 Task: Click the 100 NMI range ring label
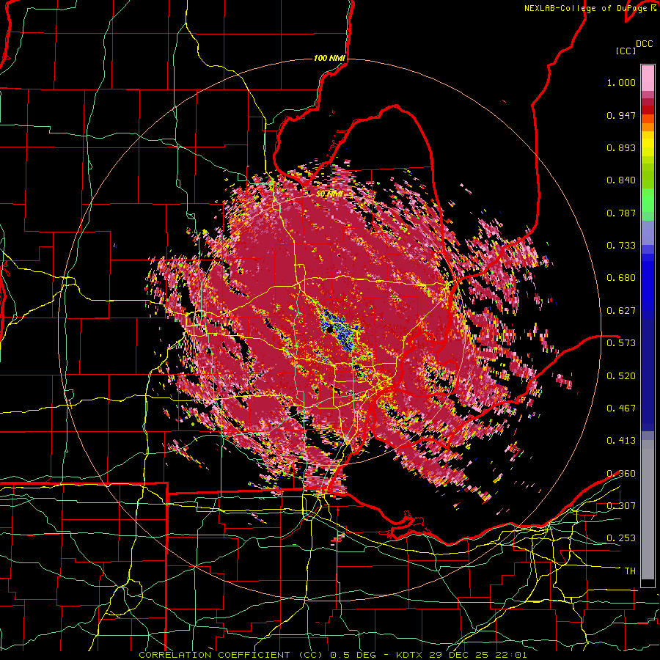click(329, 58)
